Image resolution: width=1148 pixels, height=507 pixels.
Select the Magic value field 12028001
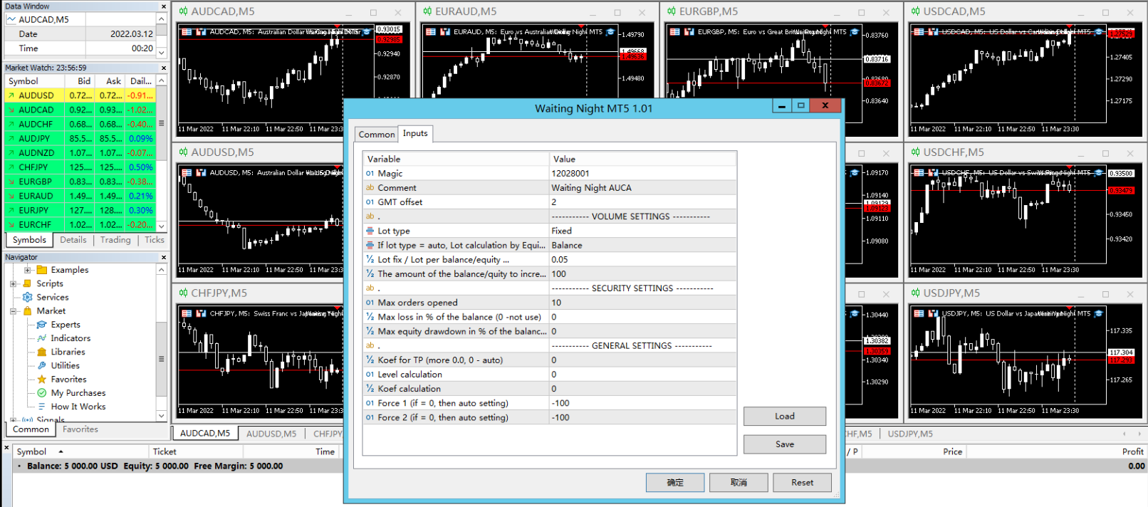(642, 173)
